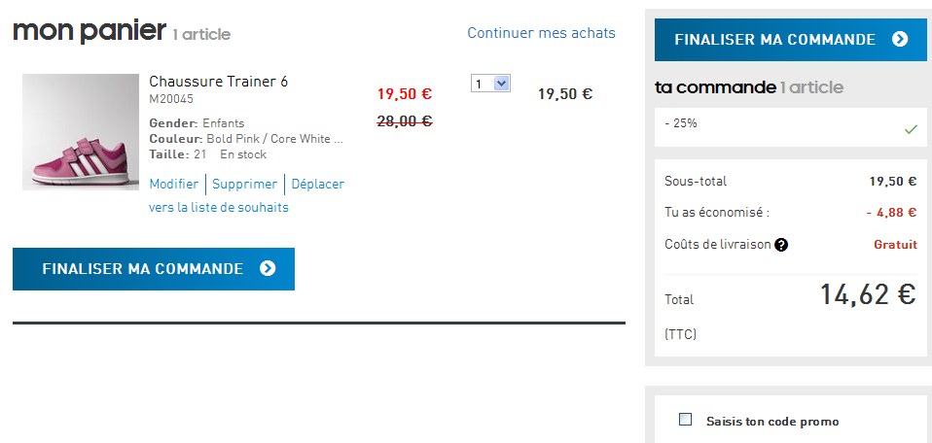Click the help question mark beside Coûts de livraison
This screenshot has height=443, width=932.
coord(781,245)
